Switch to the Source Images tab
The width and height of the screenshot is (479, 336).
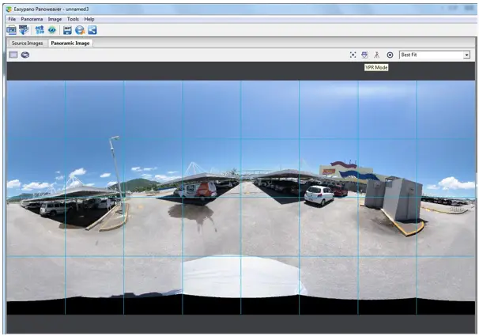[27, 43]
